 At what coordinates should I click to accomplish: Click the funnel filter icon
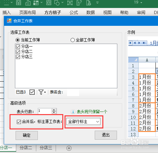[41, 92]
